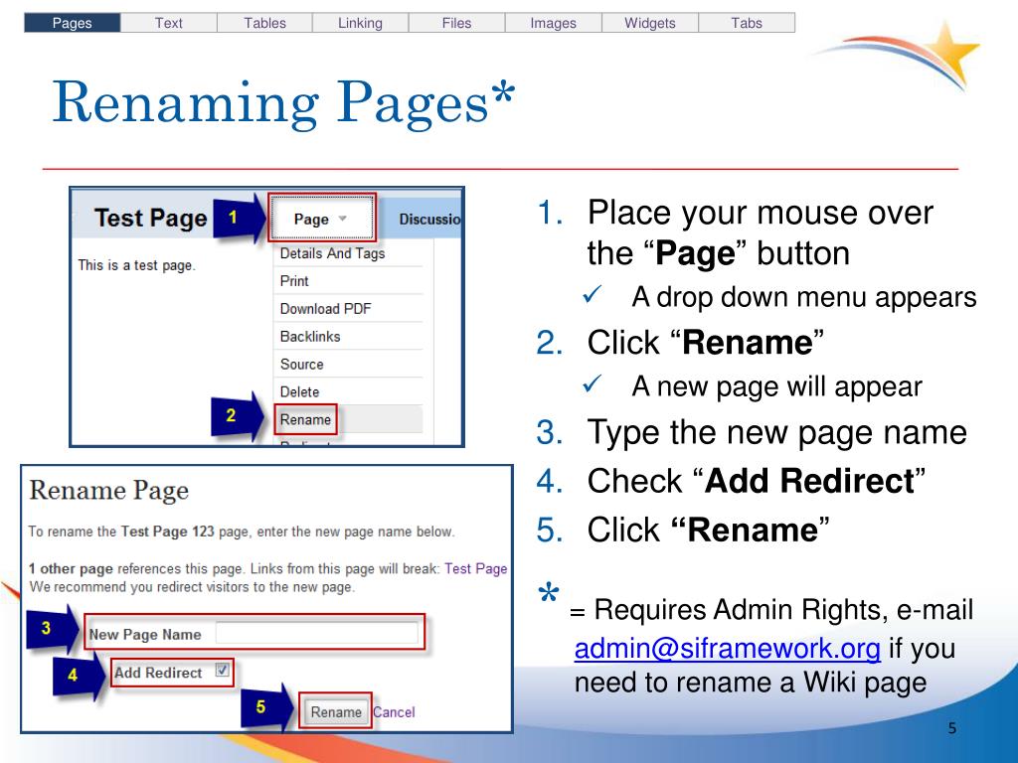The image size is (1018, 763).
Task: Click the Renaming Pages* slide title
Action: pos(283,103)
